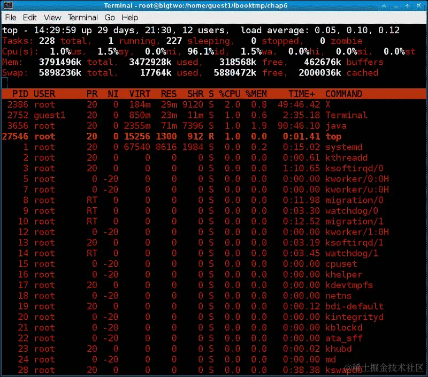The width and height of the screenshot is (428, 377).
Task: Click the terminal window icon in title bar
Action: coord(8,5)
